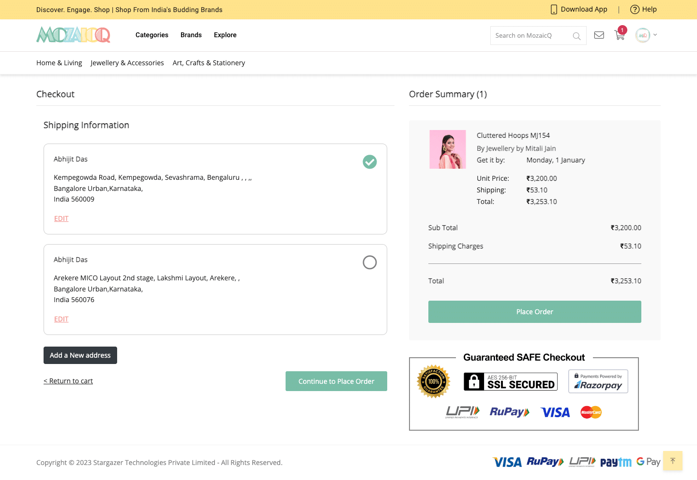Click the Shipping Charges ₹53.10 value
Image resolution: width=697 pixels, height=480 pixels.
click(x=631, y=246)
